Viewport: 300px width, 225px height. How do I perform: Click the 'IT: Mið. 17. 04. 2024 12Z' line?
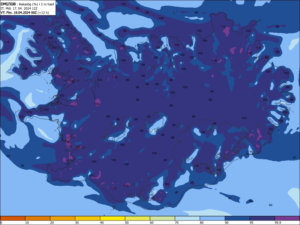click(19, 8)
